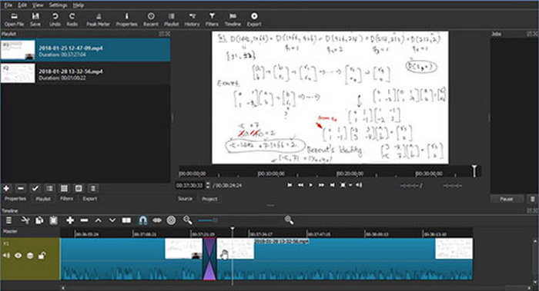Adjust the timeline zoom slider
The width and height of the screenshot is (539, 291).
(x=208, y=220)
